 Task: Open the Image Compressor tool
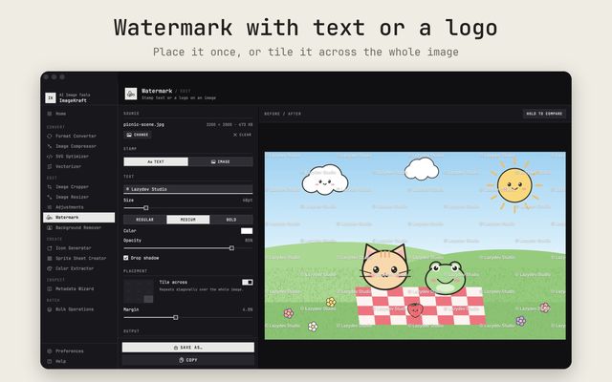(x=78, y=146)
